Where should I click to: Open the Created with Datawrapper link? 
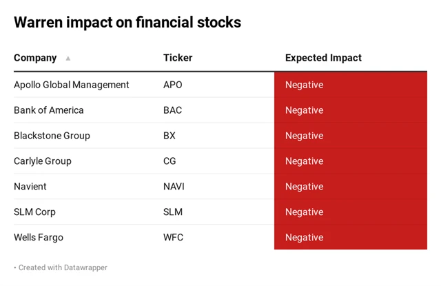[x=63, y=267]
